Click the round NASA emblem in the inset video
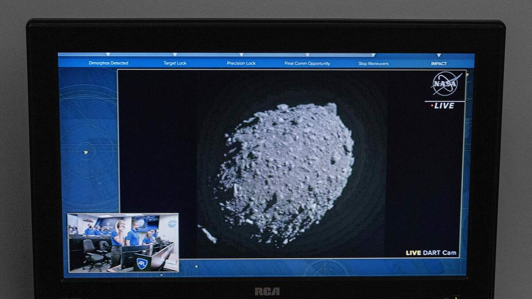This screenshot has width=532, height=299. pos(172,223)
